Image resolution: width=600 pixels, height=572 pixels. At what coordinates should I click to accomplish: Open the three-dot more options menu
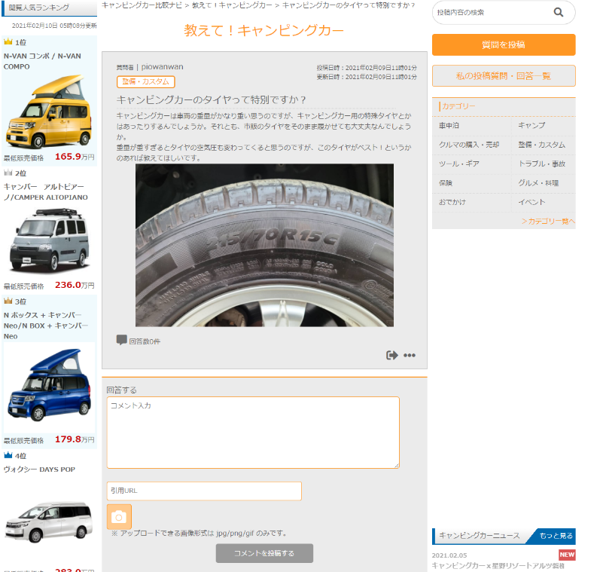[410, 356]
